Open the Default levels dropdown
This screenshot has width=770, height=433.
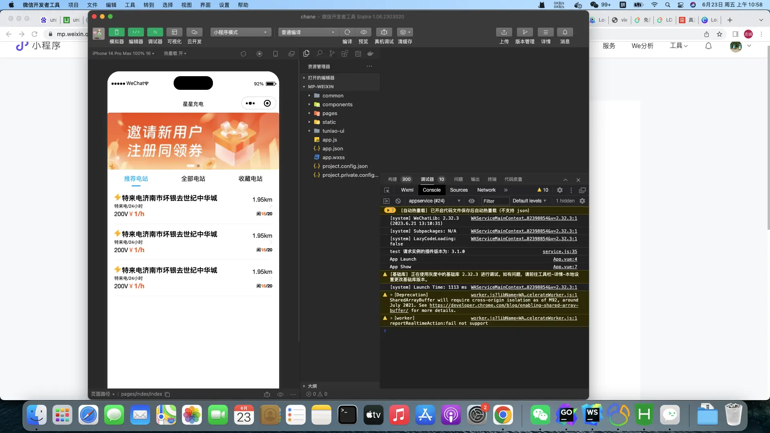pyautogui.click(x=529, y=201)
